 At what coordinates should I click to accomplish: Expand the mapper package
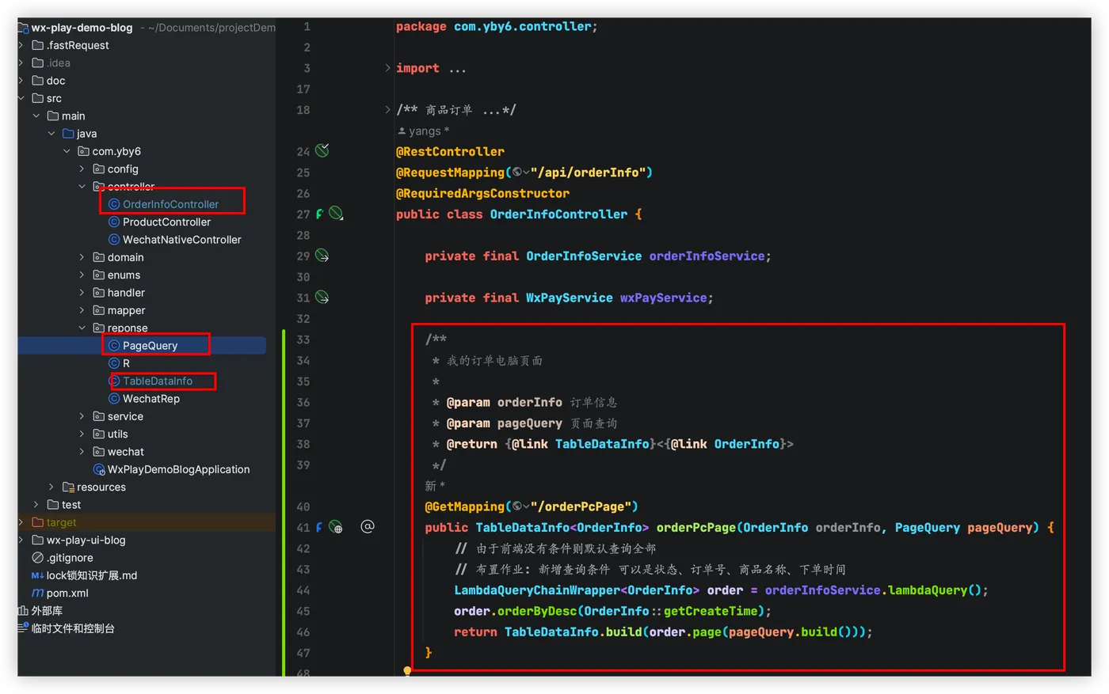tap(82, 310)
